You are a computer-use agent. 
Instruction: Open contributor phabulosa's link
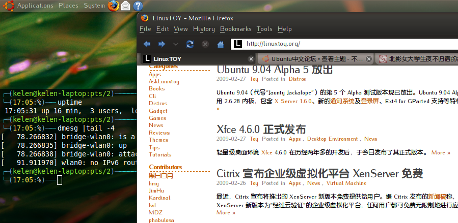[161, 220]
